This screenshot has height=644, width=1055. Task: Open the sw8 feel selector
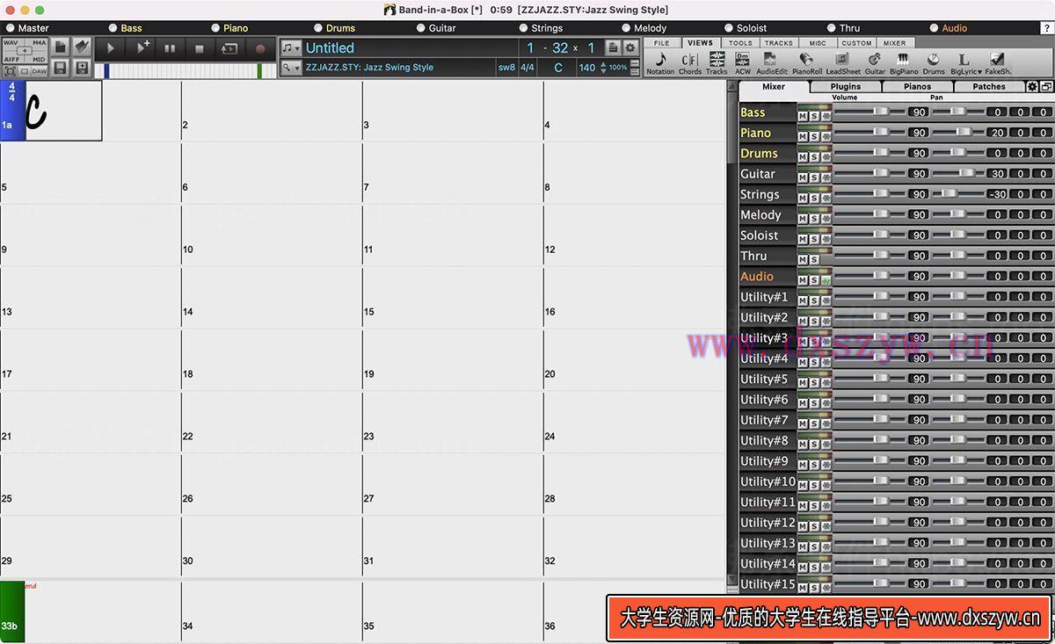click(x=506, y=68)
